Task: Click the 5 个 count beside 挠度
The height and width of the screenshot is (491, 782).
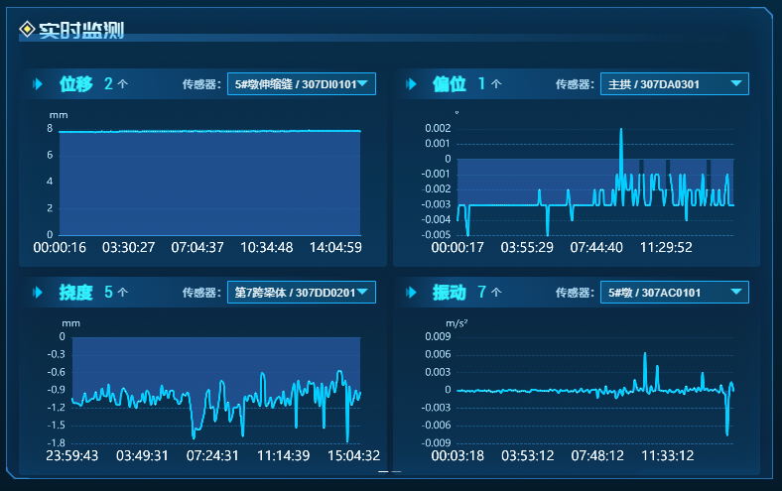Action: pyautogui.click(x=116, y=293)
